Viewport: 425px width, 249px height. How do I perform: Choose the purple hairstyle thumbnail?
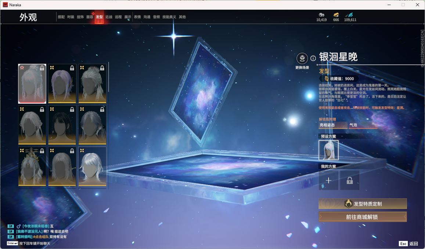click(x=62, y=83)
